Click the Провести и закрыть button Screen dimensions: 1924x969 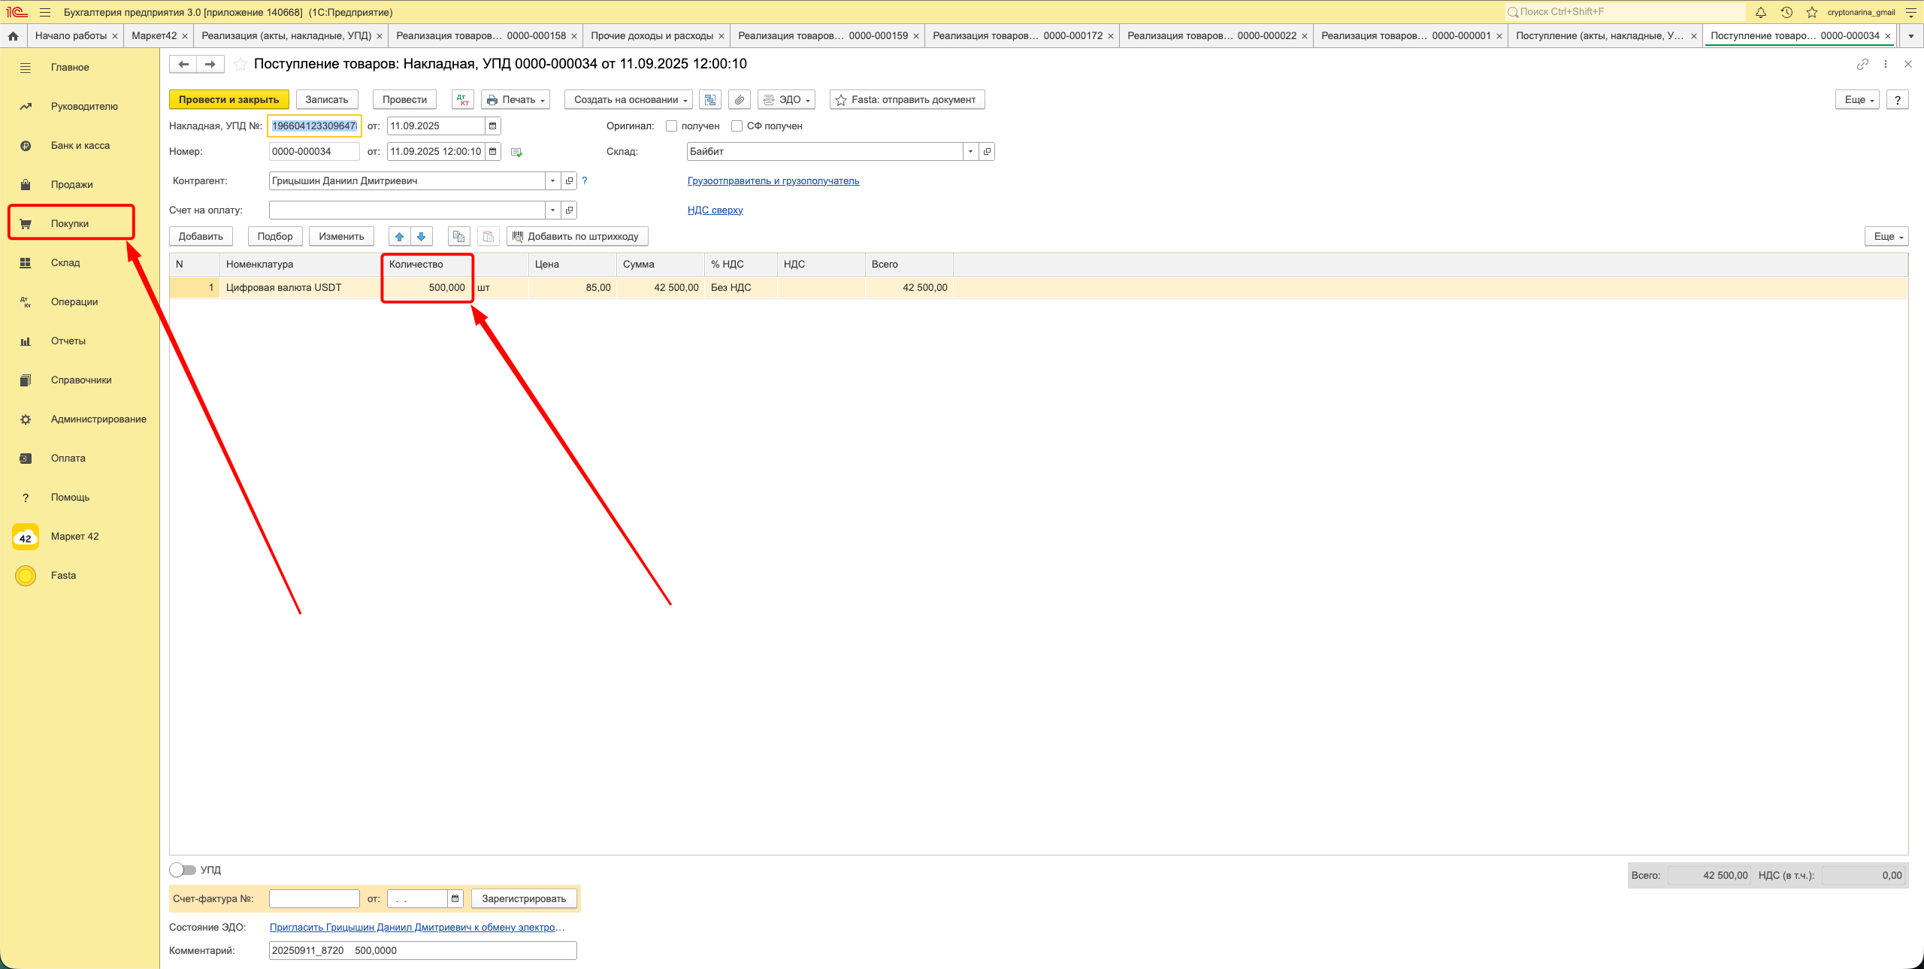(228, 99)
